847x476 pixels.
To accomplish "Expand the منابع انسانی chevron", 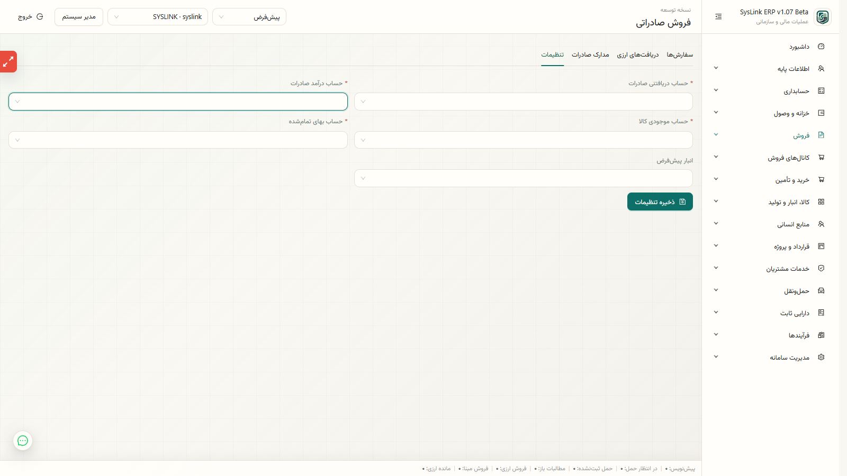I will click(x=716, y=224).
